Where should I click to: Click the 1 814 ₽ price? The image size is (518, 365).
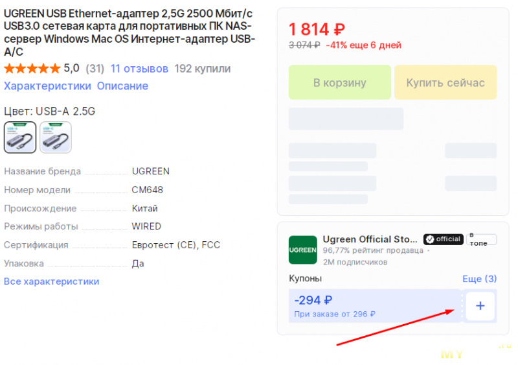pyautogui.click(x=317, y=29)
